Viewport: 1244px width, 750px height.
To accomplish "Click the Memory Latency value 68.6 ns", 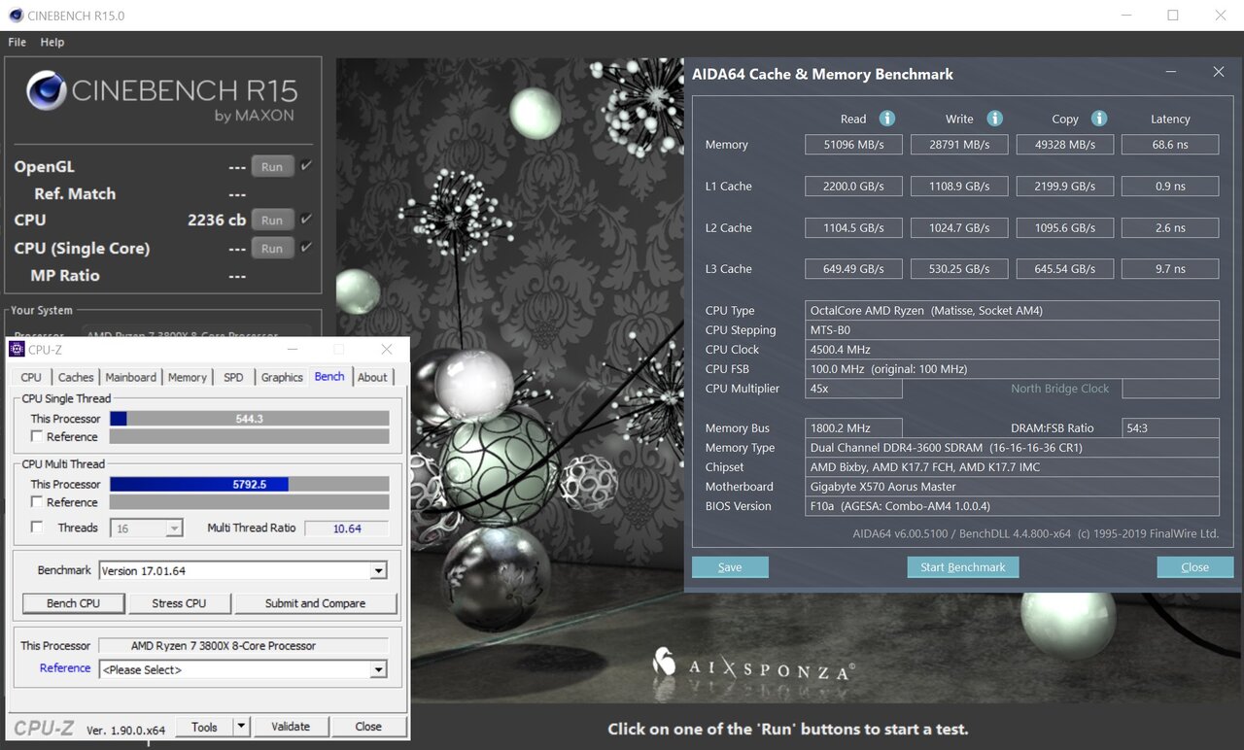I will click(x=1170, y=145).
